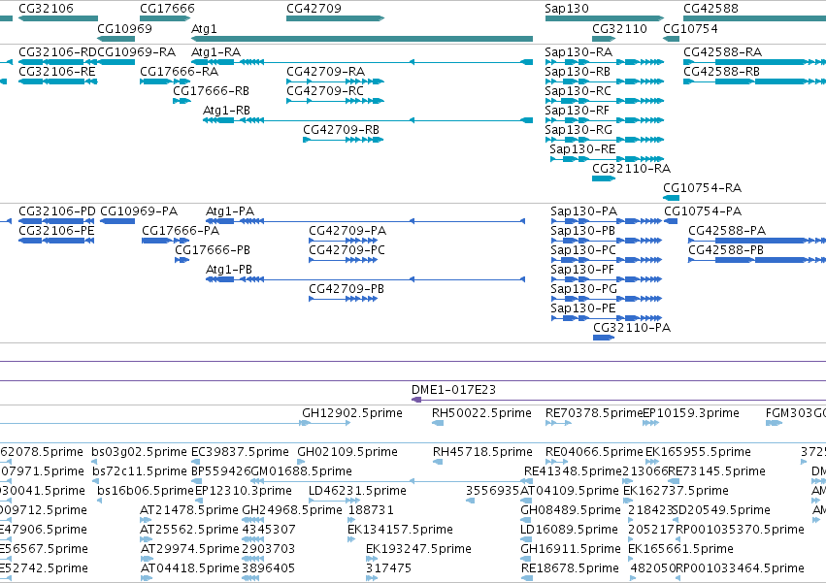Click EST RP001035370.5prime
The image size is (826, 583).
[678, 539]
